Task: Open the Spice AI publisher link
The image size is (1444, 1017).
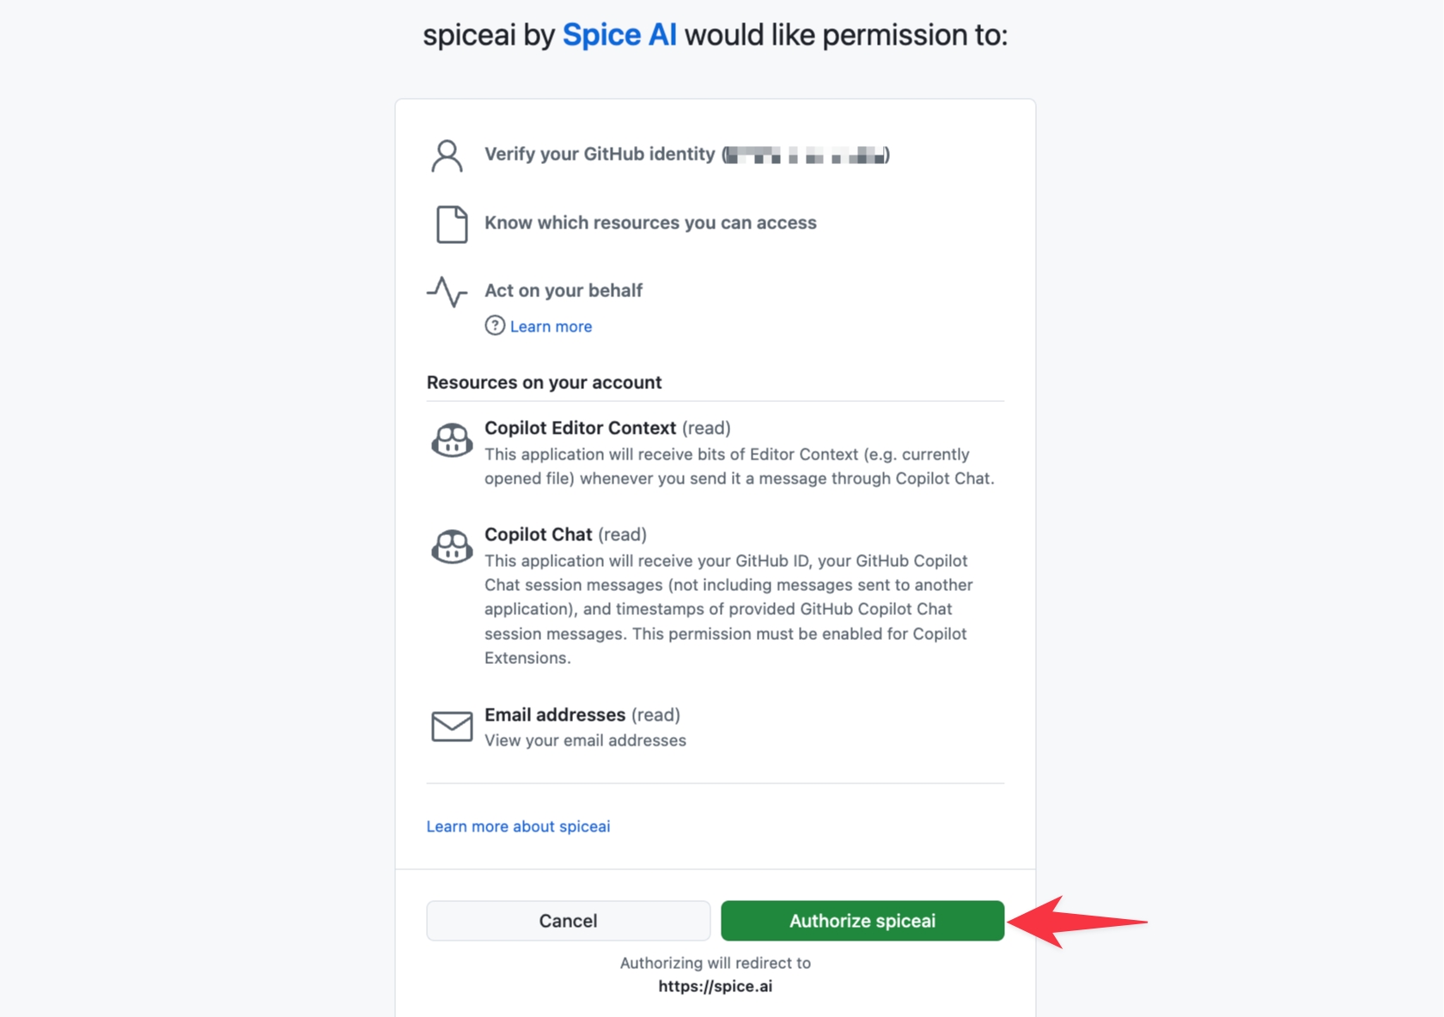Action: pos(619,35)
